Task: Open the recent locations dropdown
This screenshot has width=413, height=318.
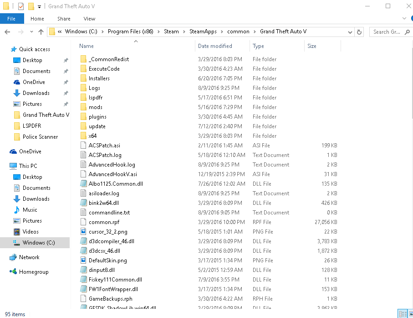Action: click(x=31, y=32)
